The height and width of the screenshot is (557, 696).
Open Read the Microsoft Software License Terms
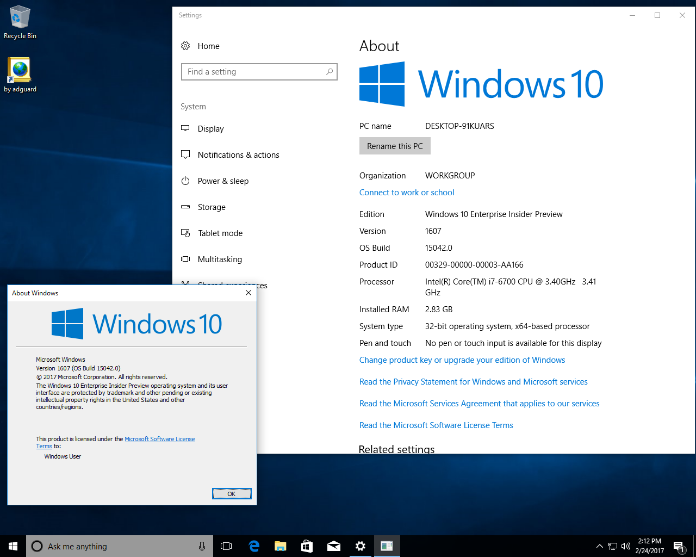pos(436,425)
